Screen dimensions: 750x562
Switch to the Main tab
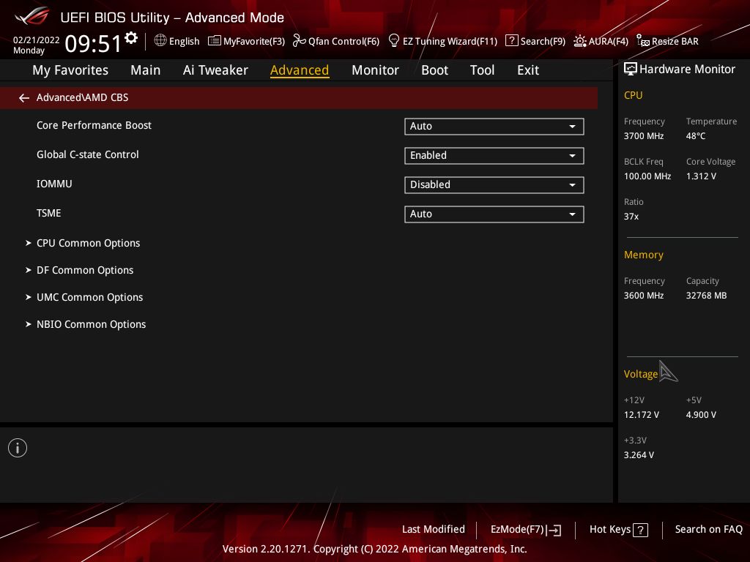[x=146, y=70]
